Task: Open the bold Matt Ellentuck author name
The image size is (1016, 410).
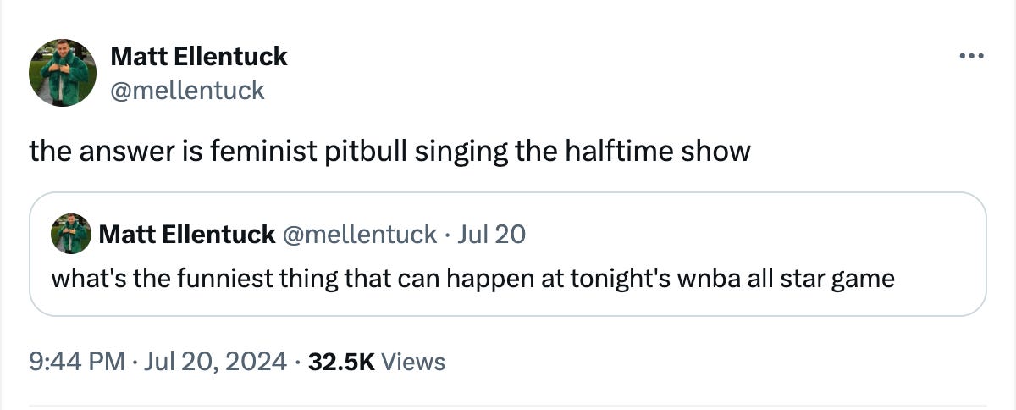Action: pos(199,57)
